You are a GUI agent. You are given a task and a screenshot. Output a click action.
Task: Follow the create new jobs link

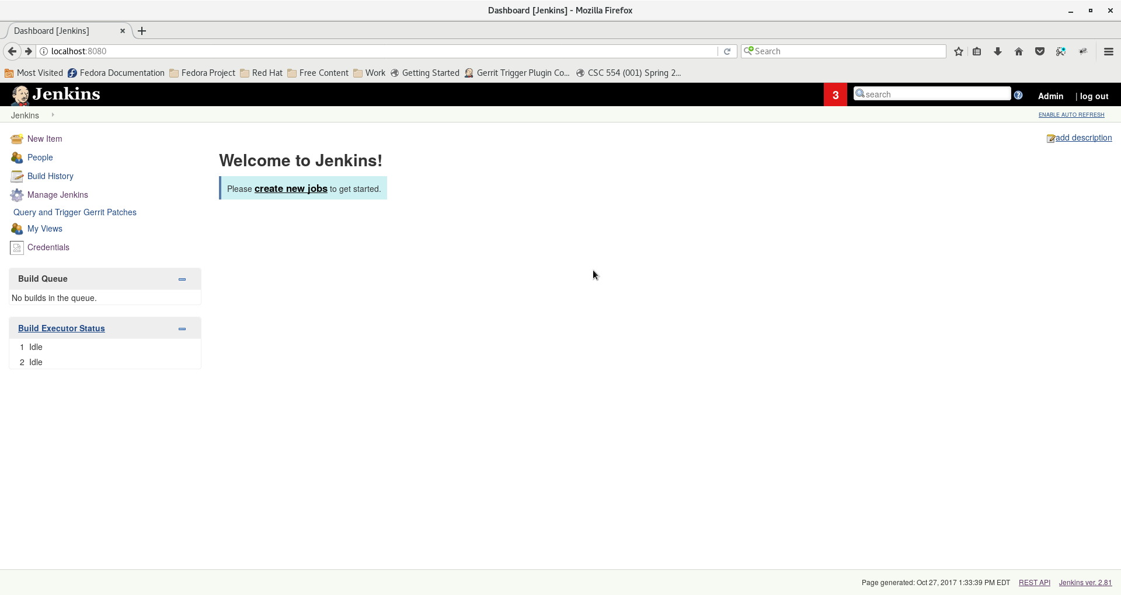[291, 188]
